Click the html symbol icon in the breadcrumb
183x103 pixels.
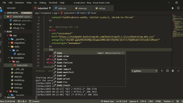(x=78, y=13)
